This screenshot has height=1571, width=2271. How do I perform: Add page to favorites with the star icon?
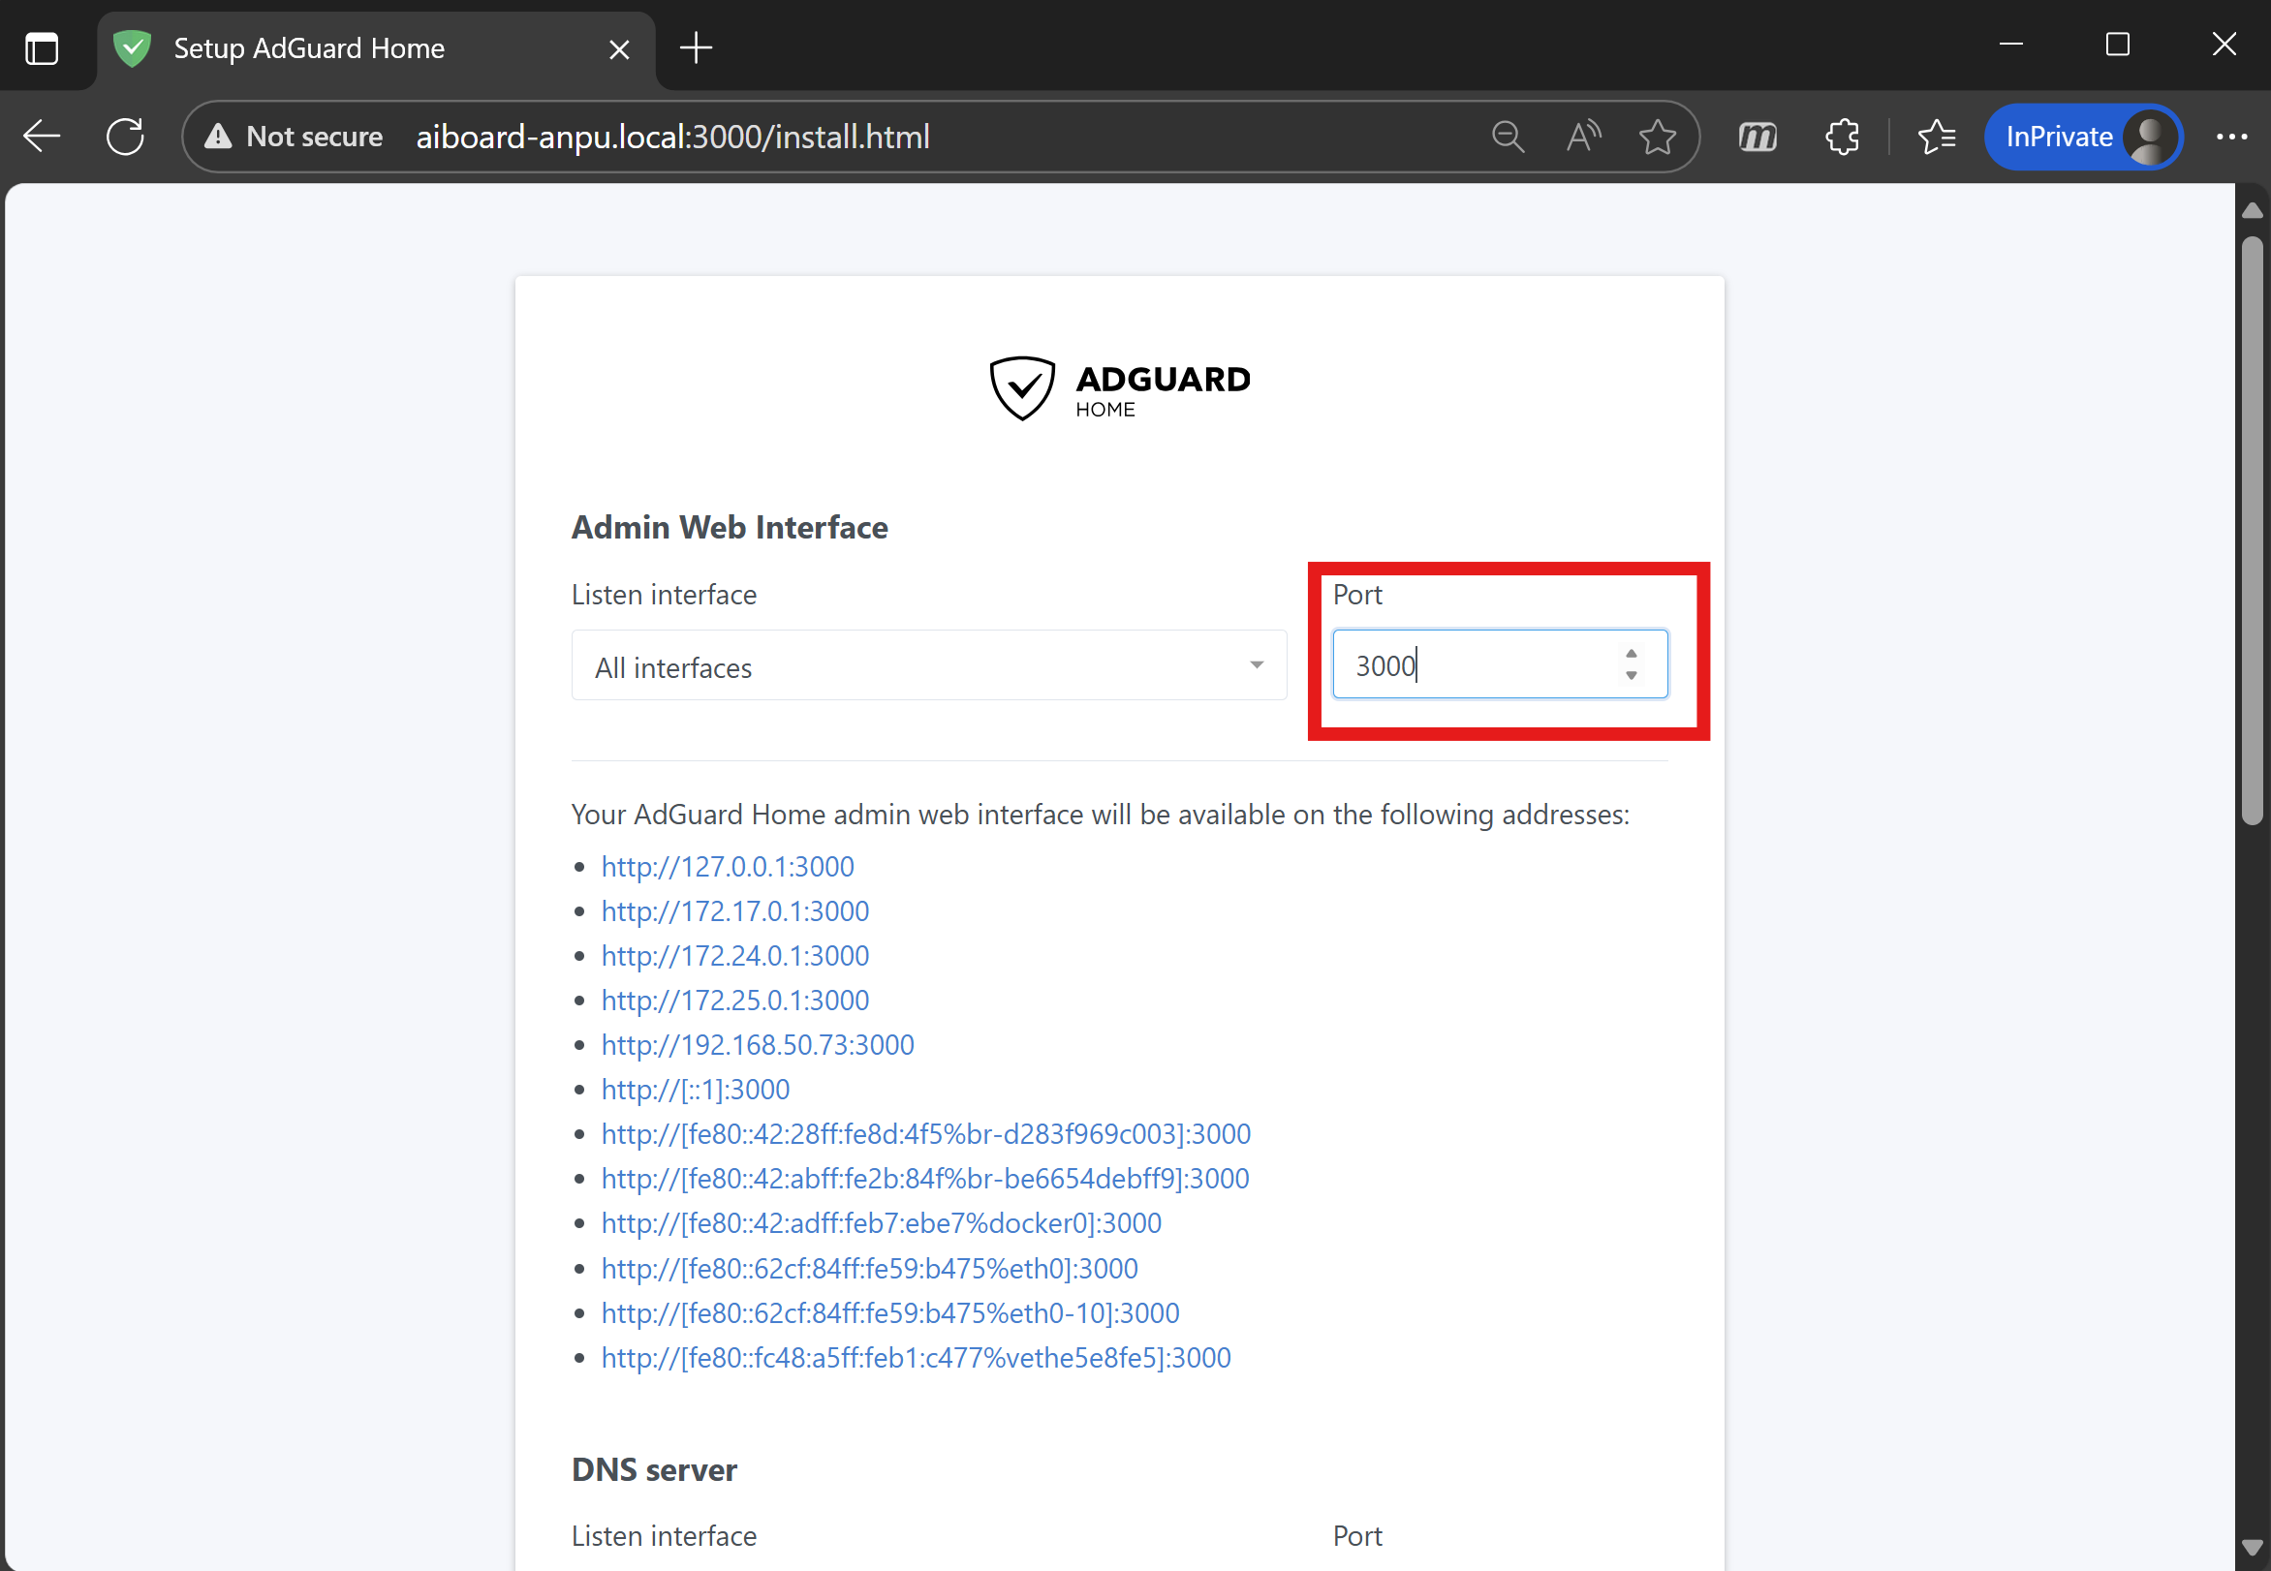click(x=1658, y=136)
